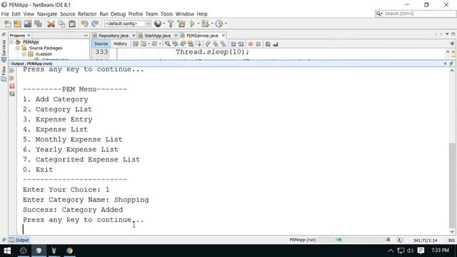
Task: Run the project with the green play icon
Action: click(x=192, y=24)
